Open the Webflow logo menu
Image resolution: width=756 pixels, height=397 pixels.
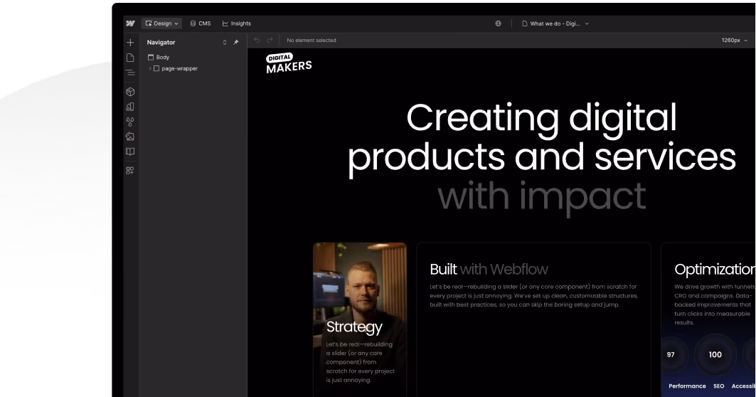[130, 23]
